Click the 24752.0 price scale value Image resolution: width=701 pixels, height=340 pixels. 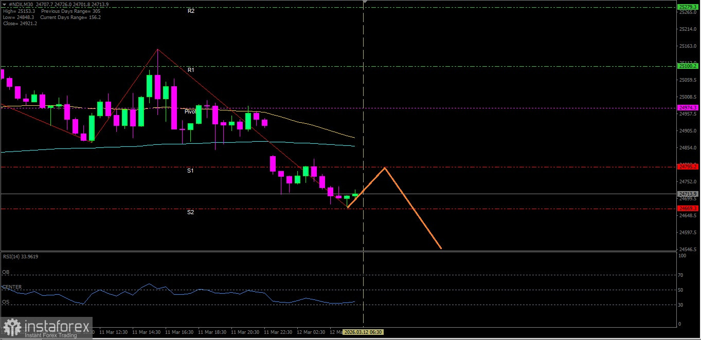click(x=688, y=181)
